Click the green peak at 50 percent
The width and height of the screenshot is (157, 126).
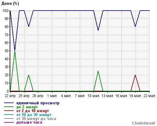coord(15,51)
